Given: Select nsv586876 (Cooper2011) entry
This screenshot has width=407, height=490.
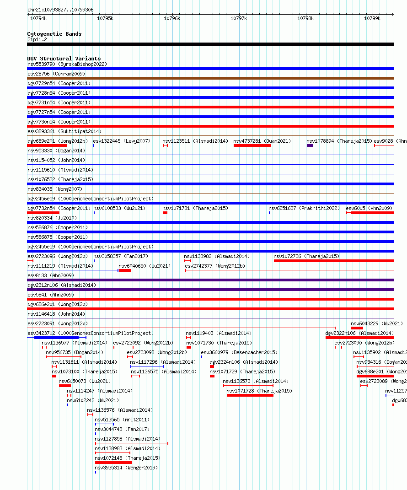Looking at the screenshot, I should [58, 227].
